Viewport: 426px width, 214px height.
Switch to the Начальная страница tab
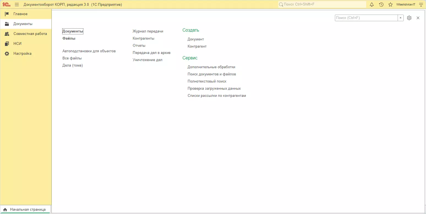tap(25, 210)
